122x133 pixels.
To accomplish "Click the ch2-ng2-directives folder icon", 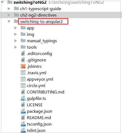I will (x=16, y=15).
